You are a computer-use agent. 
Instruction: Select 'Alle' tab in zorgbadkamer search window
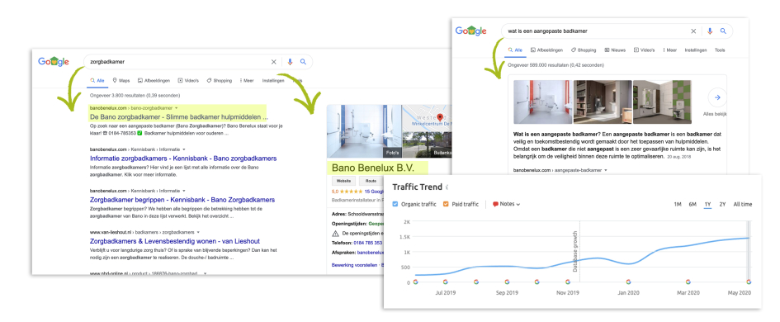point(97,81)
